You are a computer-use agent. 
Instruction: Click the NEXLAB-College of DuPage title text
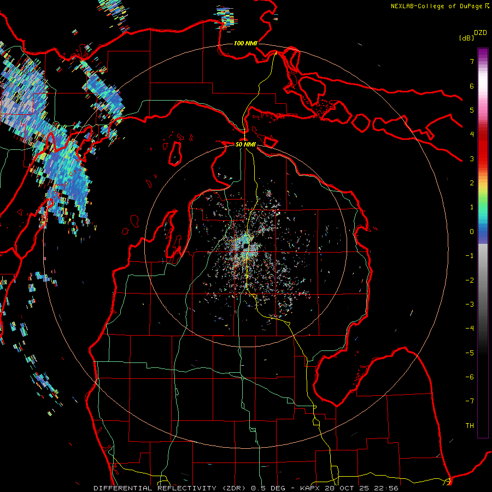[436, 6]
